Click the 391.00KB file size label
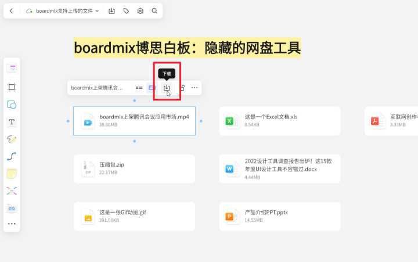The width and height of the screenshot is (418, 262). (x=109, y=220)
